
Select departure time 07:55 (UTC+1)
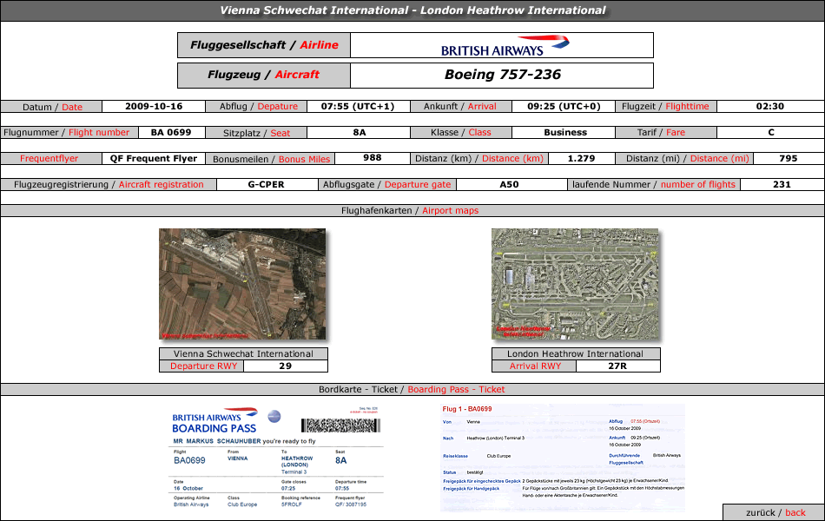(358, 106)
